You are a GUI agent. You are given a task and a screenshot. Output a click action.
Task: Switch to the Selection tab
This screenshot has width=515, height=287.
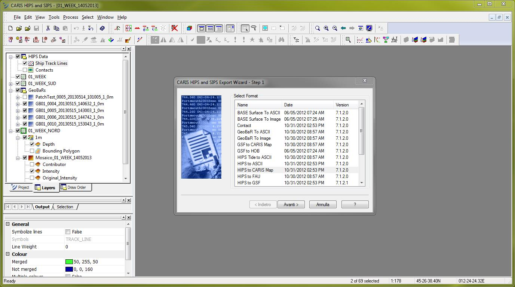coord(65,207)
